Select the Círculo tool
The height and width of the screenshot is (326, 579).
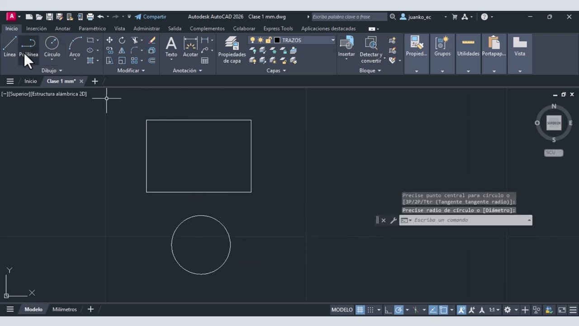pos(52,47)
